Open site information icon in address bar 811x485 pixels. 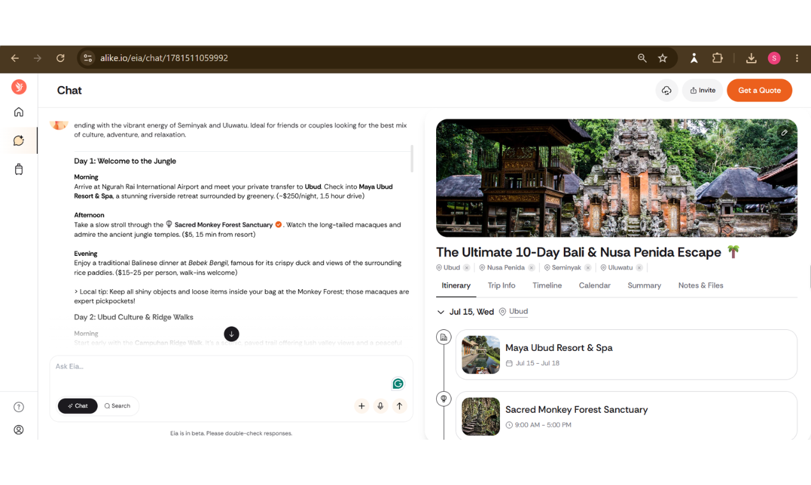pos(87,58)
